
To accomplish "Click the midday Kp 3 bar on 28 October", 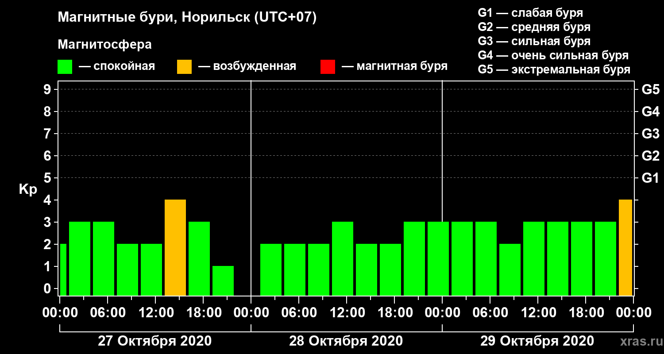I will [343, 258].
